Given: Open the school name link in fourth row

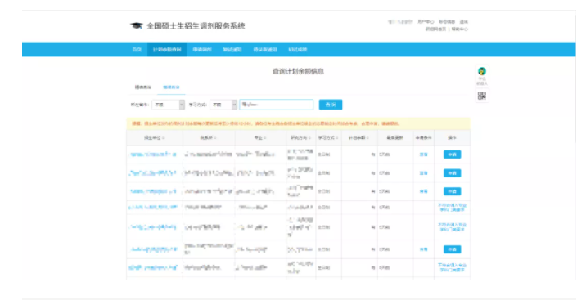Looking at the screenshot, I should point(153,207).
